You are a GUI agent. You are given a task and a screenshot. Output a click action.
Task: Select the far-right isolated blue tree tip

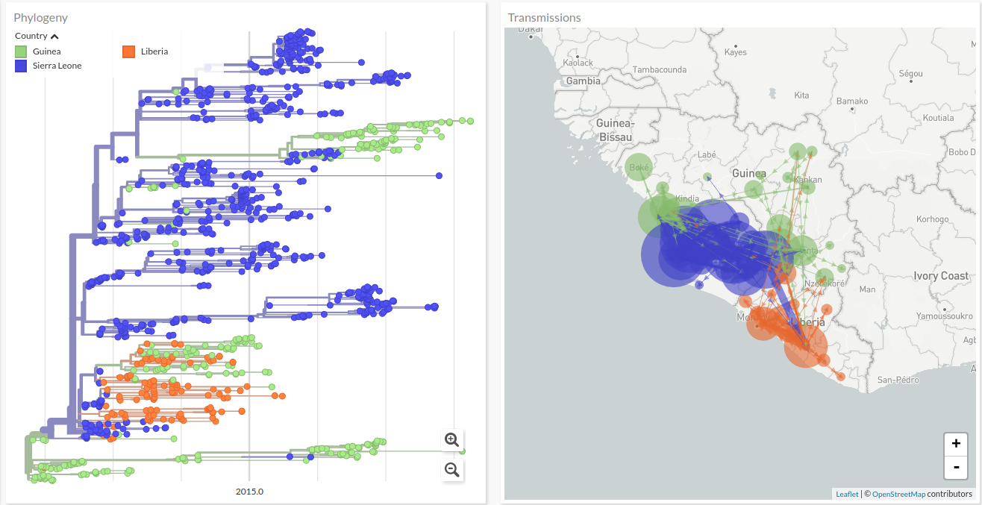(x=439, y=176)
